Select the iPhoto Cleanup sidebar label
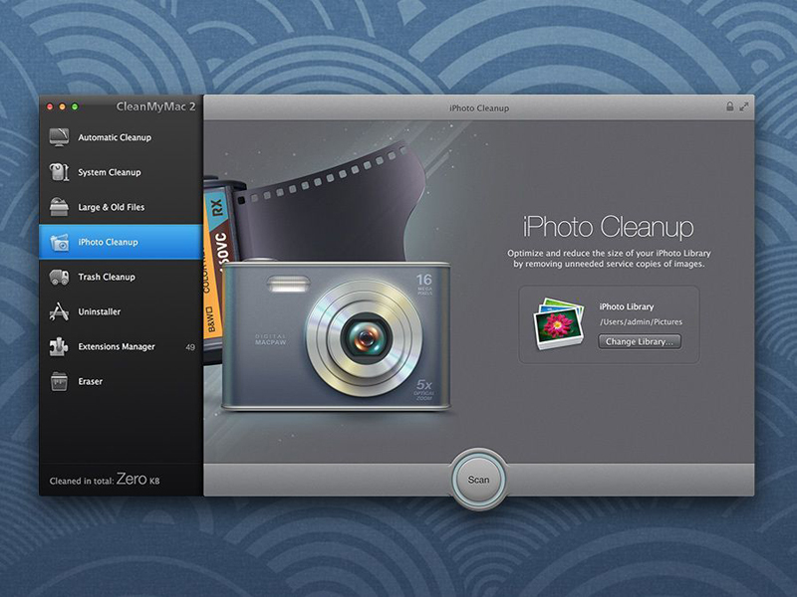 tap(108, 242)
